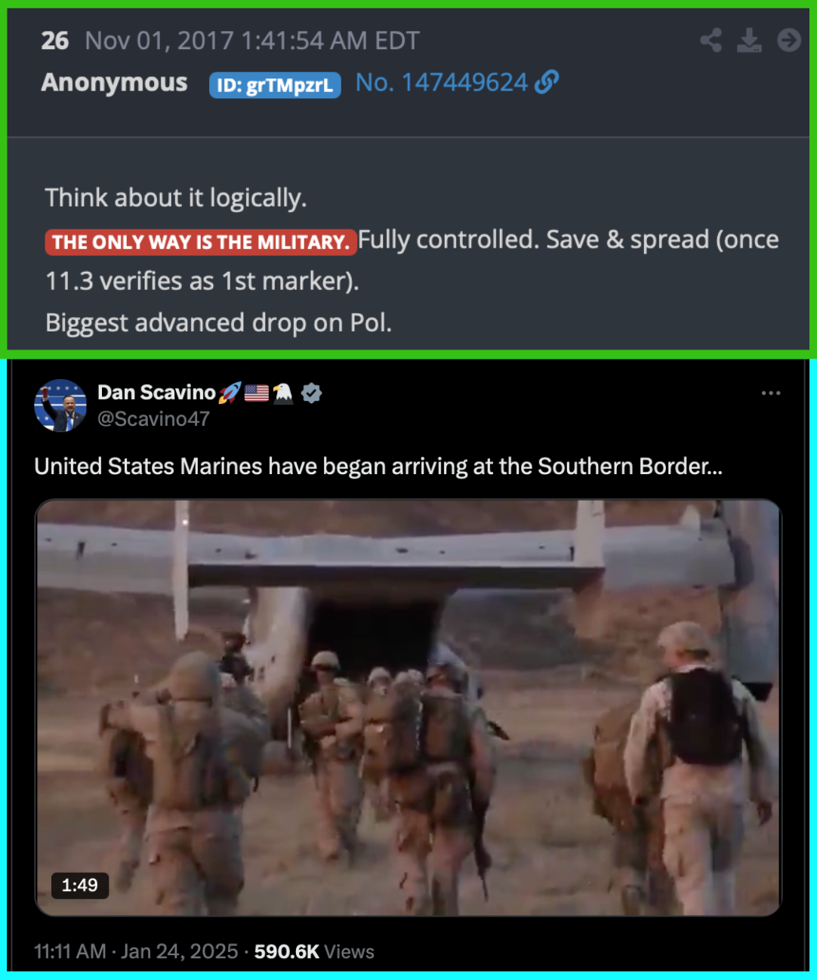The width and height of the screenshot is (817, 980).
Task: Click the download icon on post header
Action: click(x=749, y=40)
